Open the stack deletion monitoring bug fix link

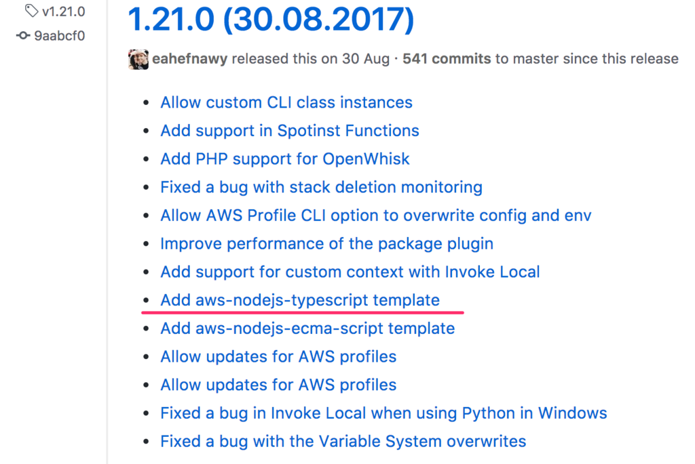tap(321, 187)
